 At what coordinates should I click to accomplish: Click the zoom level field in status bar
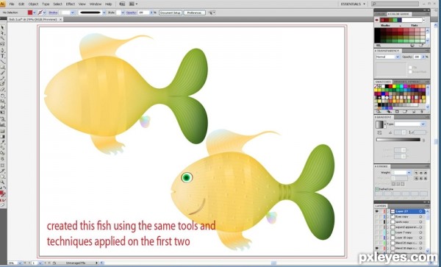12,263
